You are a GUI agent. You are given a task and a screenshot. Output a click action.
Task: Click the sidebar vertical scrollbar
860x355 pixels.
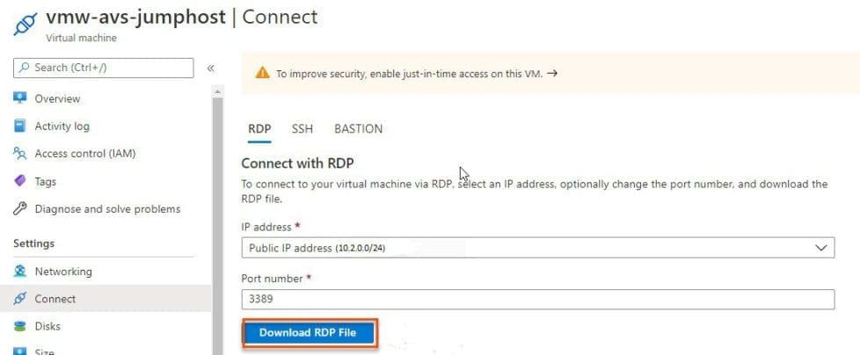click(216, 220)
